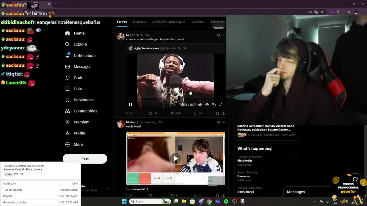Open the options of the Barracas trend
The image size is (367, 206).
[x=296, y=173]
